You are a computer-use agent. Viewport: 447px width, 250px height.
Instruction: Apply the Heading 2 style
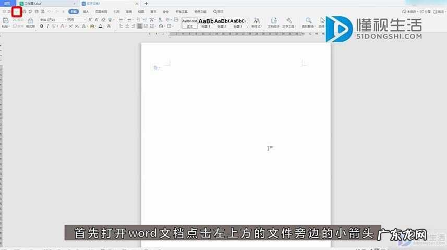coord(222,23)
